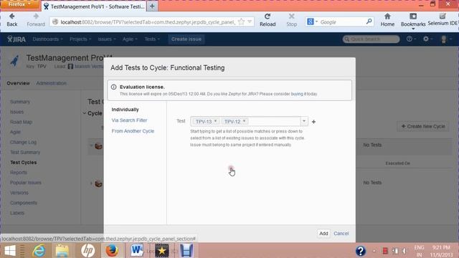Click the Create issue button
Image resolution: width=459 pixels, height=258 pixels.
(186, 39)
